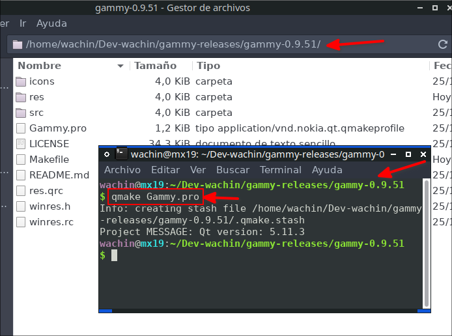Sort files by the Tamaño column header
The height and width of the screenshot is (336, 452).
coord(161,66)
